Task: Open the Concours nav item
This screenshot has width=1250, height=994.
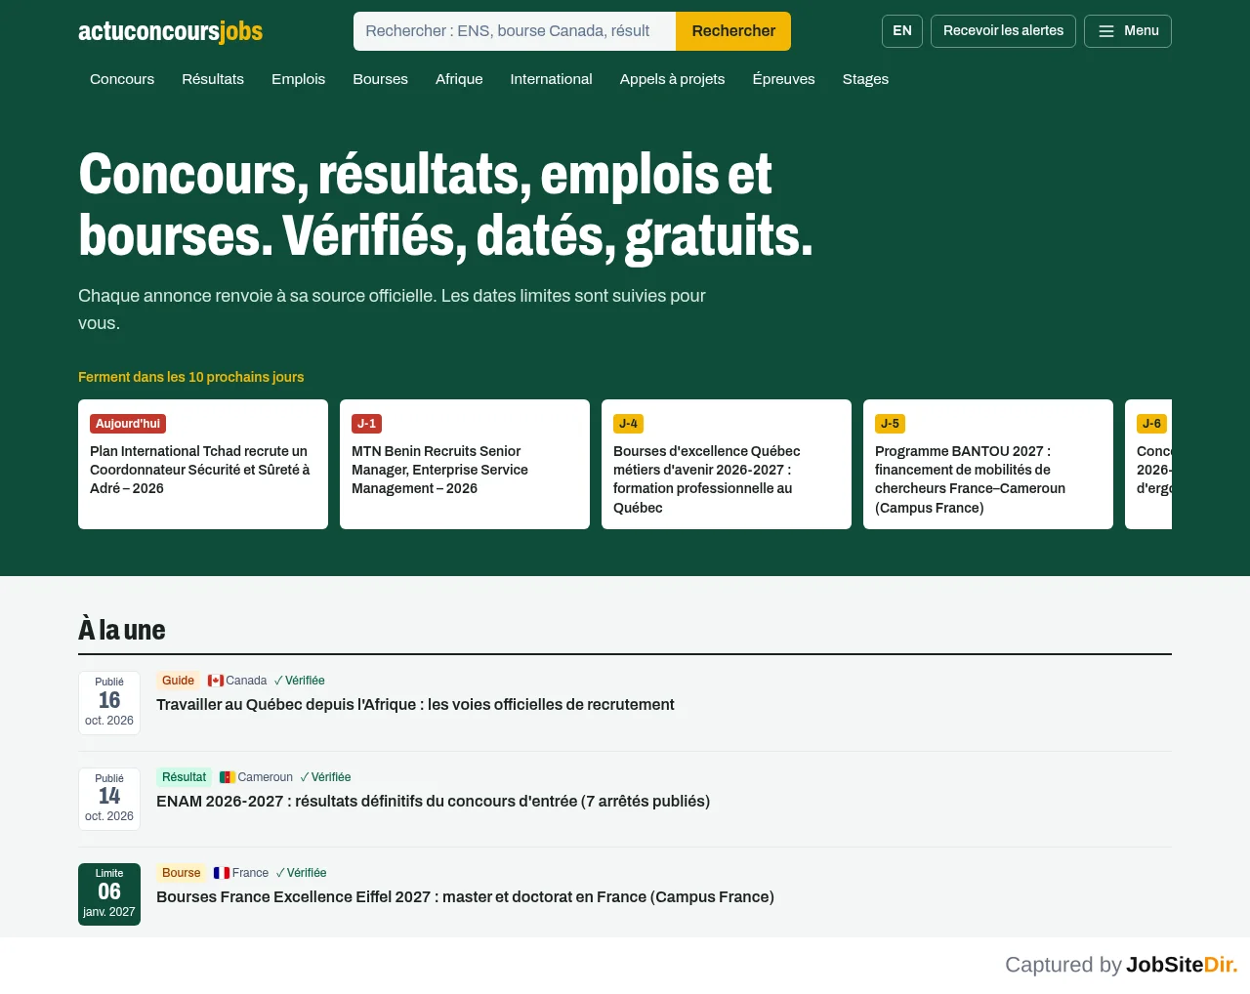Action: (x=122, y=79)
